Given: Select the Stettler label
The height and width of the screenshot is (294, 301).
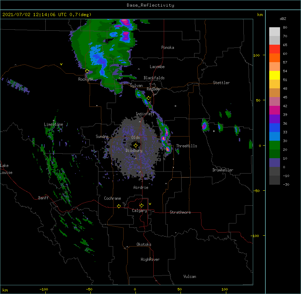Looking at the screenshot, I should (221, 83).
